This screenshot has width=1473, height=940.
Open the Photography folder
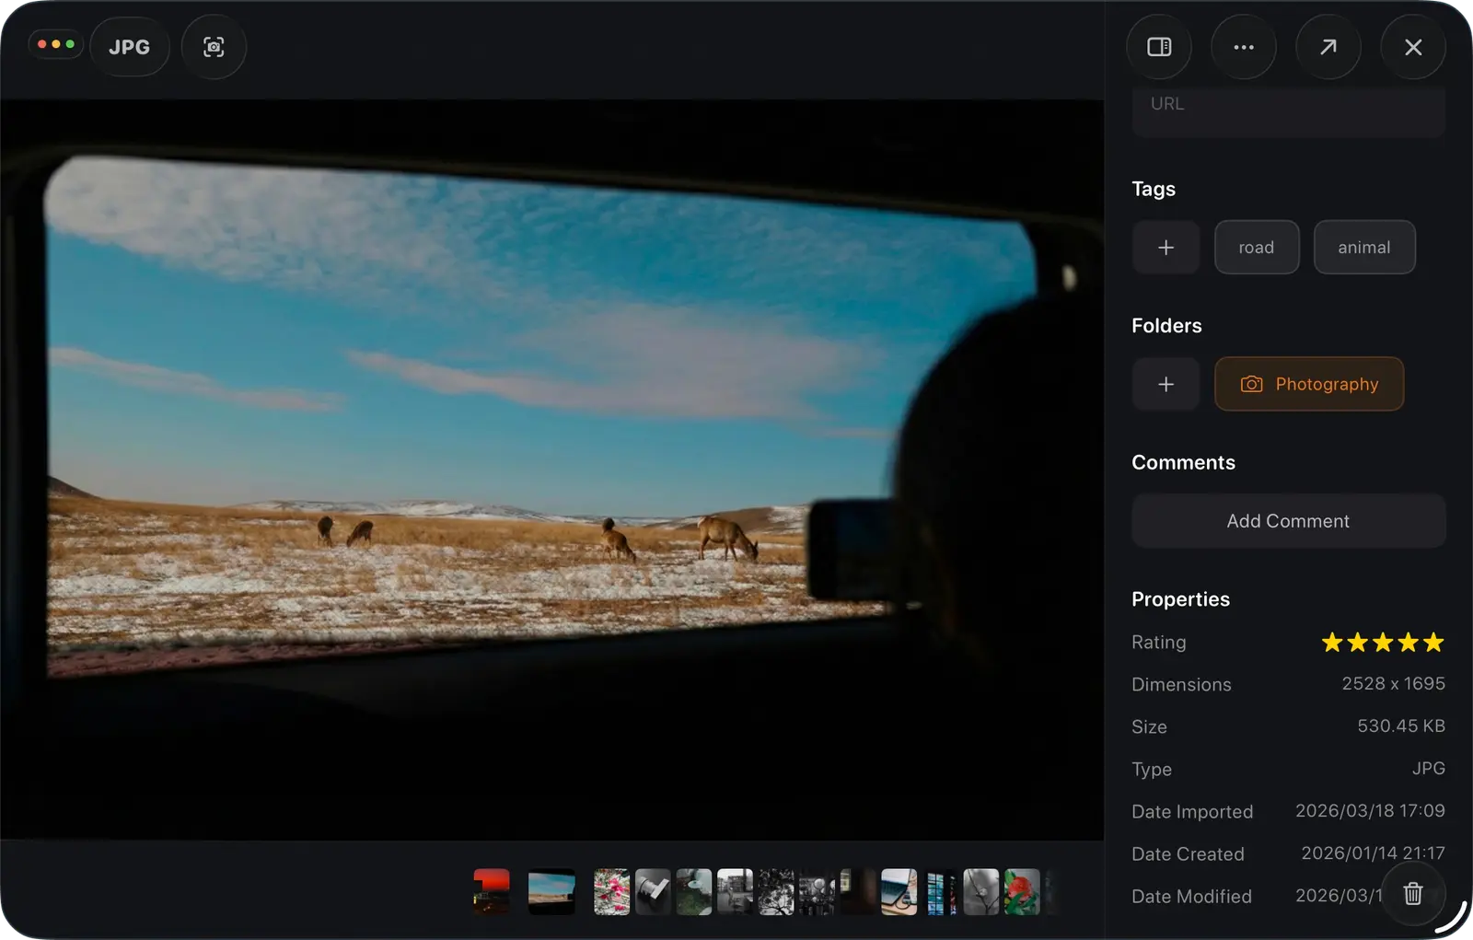click(x=1309, y=384)
